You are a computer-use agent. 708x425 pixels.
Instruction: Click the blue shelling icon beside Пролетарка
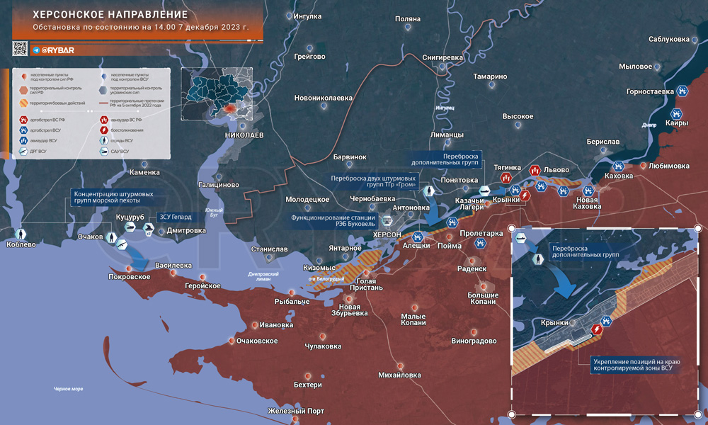[x=480, y=243]
